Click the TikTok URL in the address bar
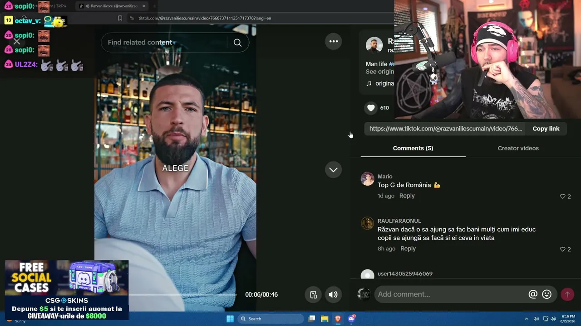Viewport: 581px width, 326px height. pyautogui.click(x=205, y=18)
